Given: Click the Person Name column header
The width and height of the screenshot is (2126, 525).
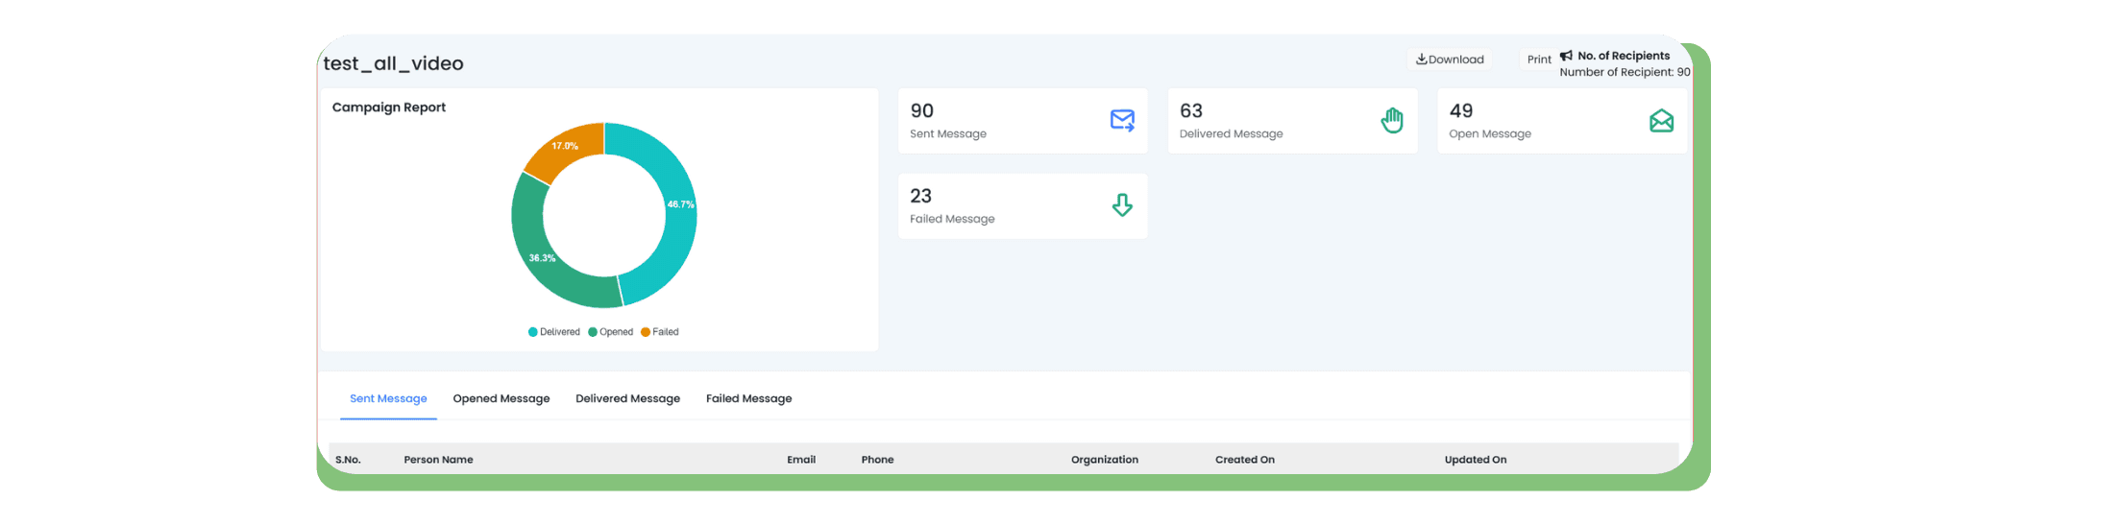Looking at the screenshot, I should pyautogui.click(x=438, y=460).
